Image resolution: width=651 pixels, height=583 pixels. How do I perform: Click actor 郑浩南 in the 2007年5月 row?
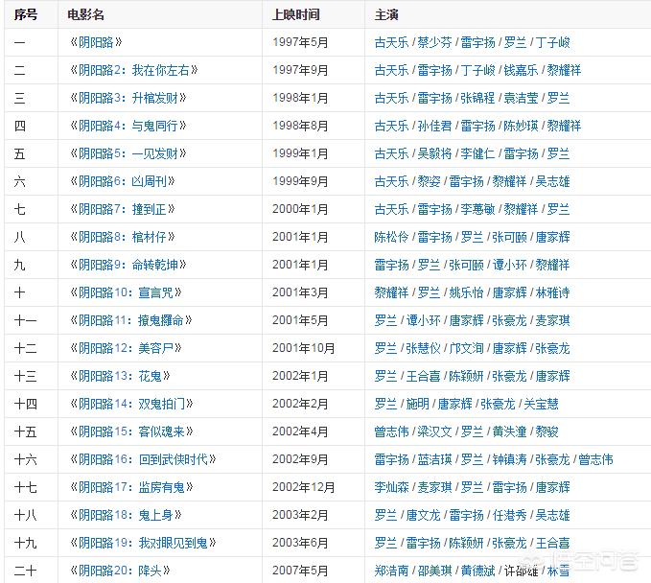pos(391,571)
